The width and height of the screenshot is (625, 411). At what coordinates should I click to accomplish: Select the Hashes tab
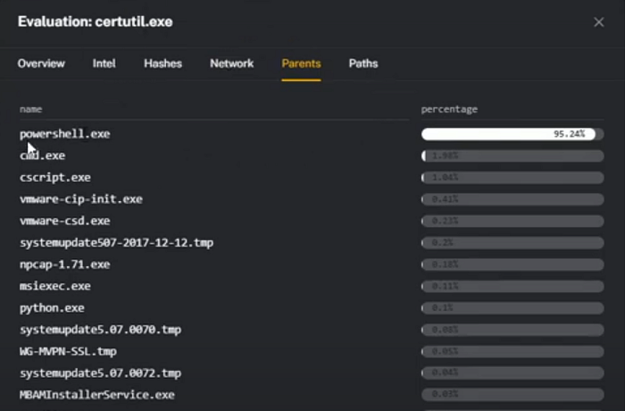tap(163, 63)
